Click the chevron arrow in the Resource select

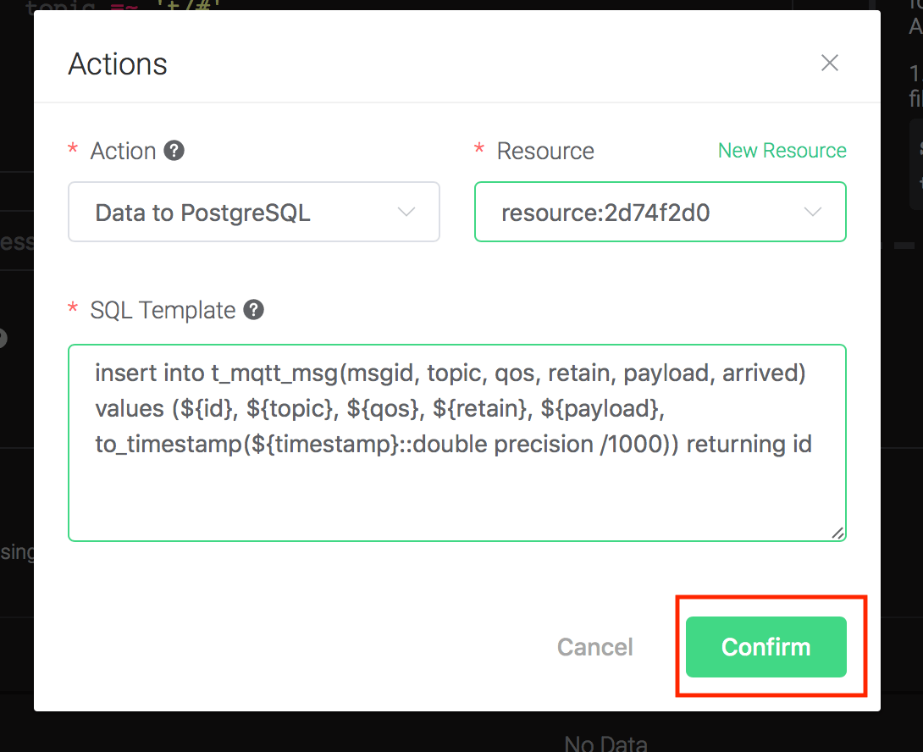(x=813, y=213)
